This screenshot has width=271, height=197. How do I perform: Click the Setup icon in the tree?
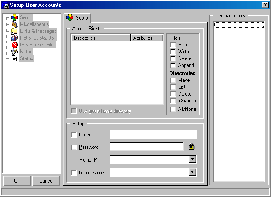pyautogui.click(x=14, y=17)
